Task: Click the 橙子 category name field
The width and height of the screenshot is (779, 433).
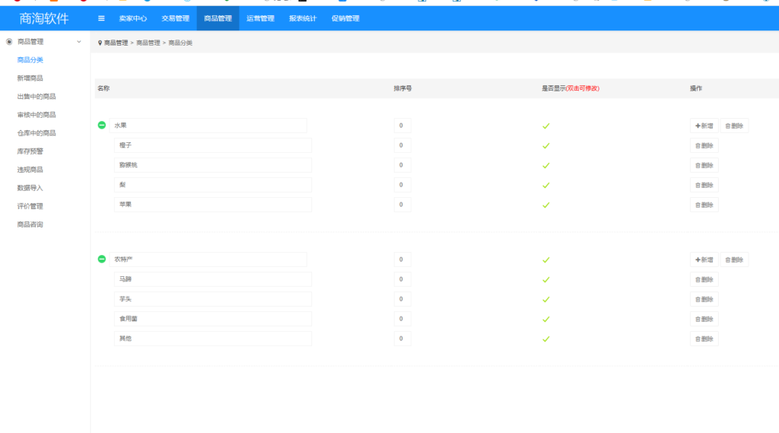Action: (x=212, y=145)
